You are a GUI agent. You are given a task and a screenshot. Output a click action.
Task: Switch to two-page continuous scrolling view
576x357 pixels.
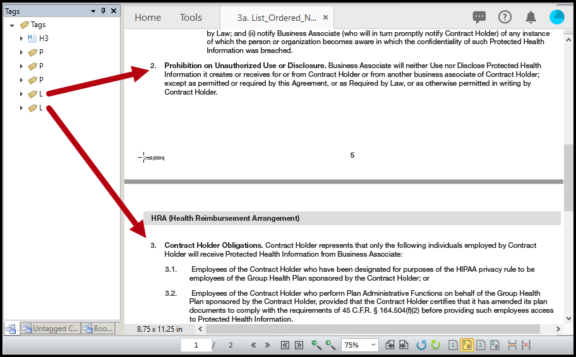point(495,345)
